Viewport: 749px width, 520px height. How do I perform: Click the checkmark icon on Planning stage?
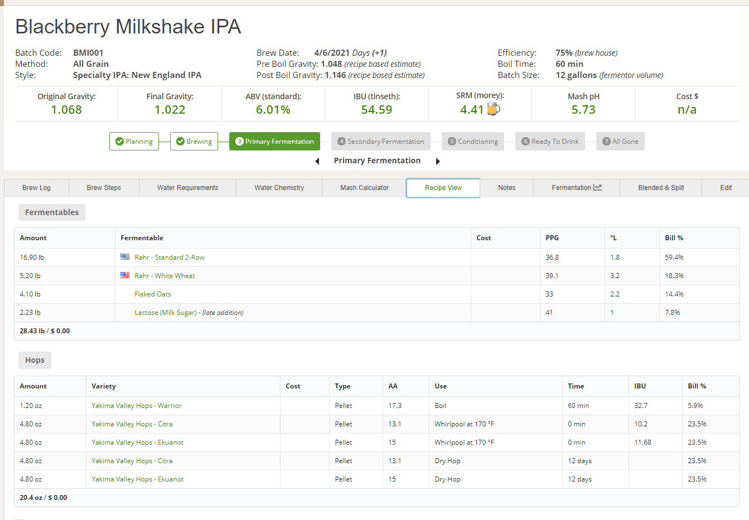(x=119, y=142)
